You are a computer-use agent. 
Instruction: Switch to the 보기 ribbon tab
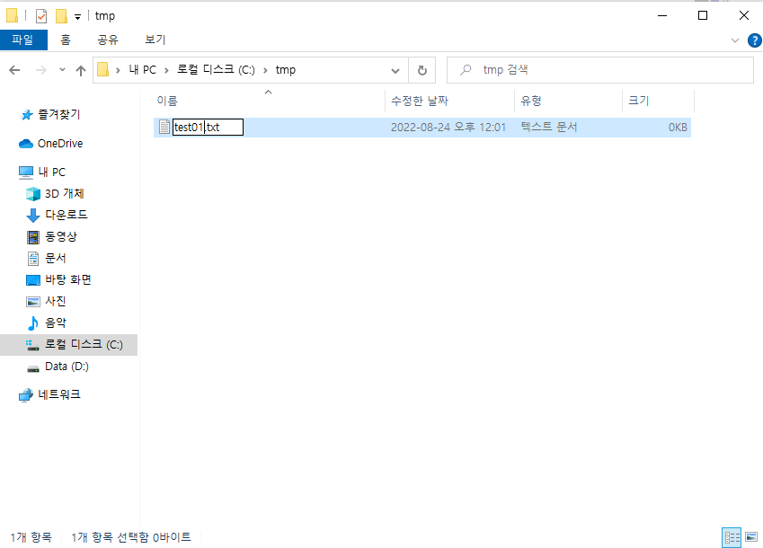click(155, 40)
